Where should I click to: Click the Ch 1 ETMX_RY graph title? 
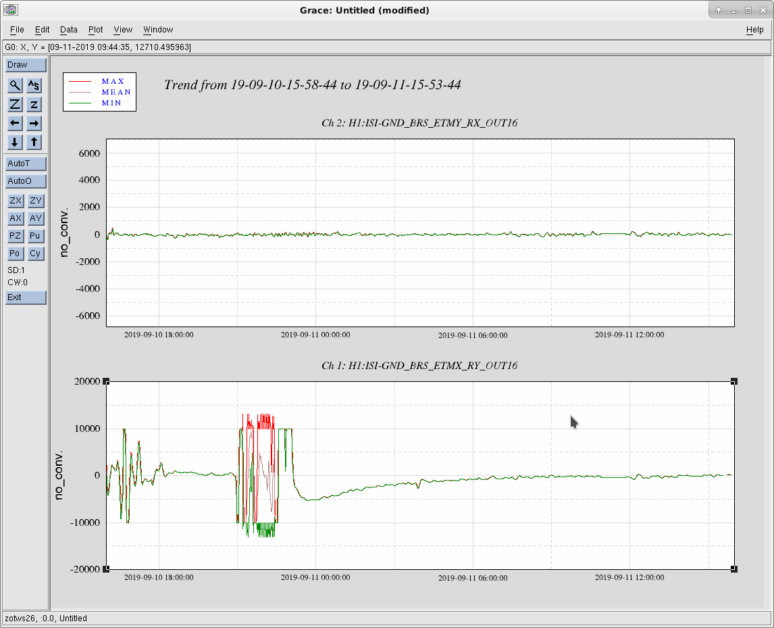419,366
